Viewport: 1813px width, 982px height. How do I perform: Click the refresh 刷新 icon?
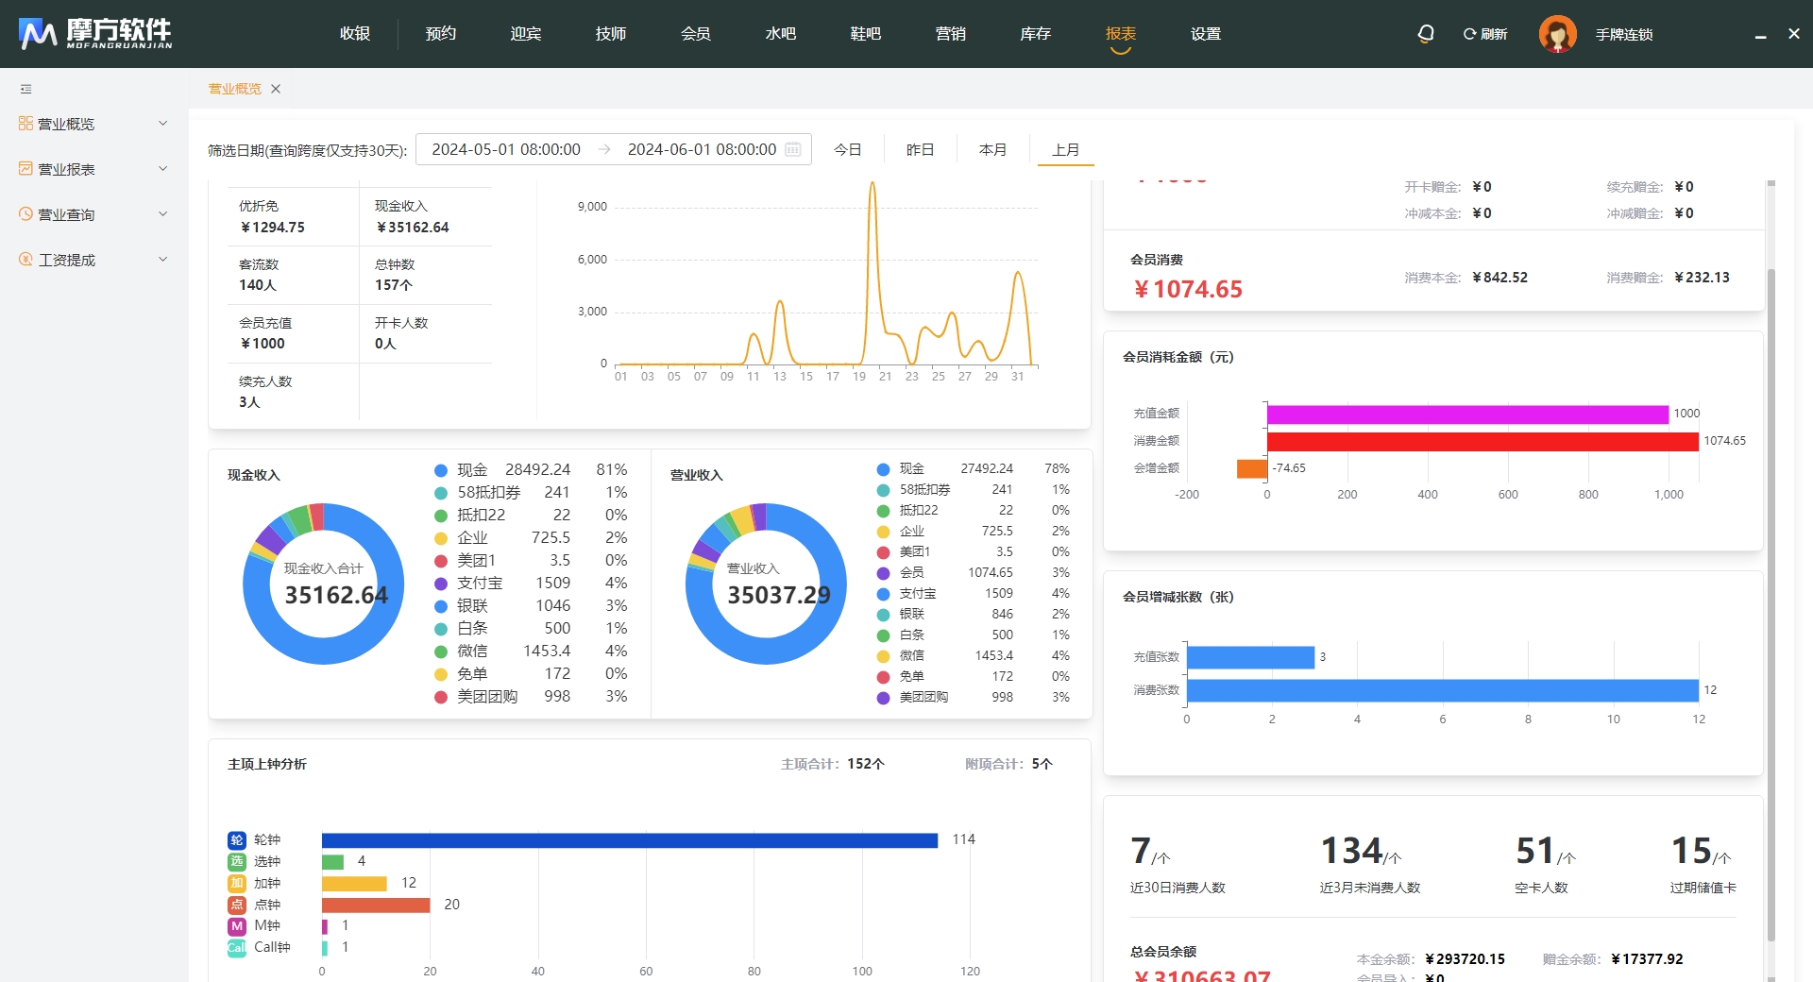point(1470,34)
